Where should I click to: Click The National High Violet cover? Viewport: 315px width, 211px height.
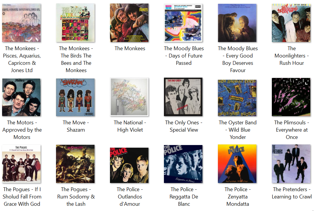[129, 97]
